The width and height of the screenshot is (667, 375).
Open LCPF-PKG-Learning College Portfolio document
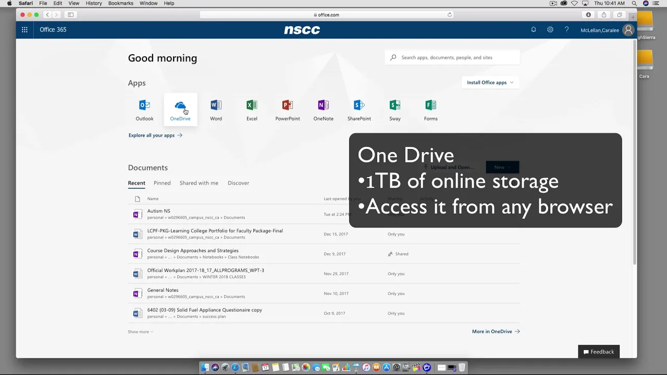click(215, 231)
